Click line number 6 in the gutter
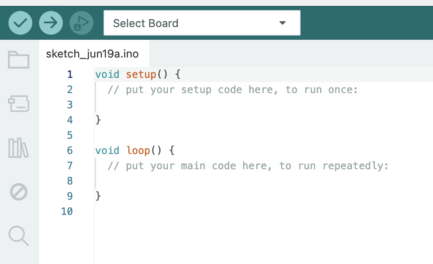Screen dimensions: 433x264 (x=70, y=151)
